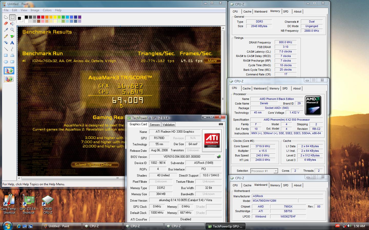Pick the Airbrush spray tool
Screen dimensions: 369x230
pyautogui.click(x=6, y=43)
